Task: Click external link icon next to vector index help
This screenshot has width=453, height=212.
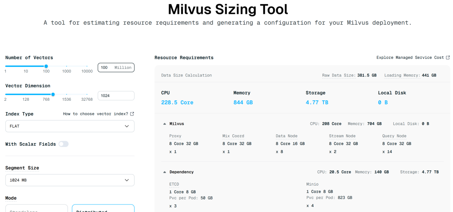Action: [x=132, y=114]
